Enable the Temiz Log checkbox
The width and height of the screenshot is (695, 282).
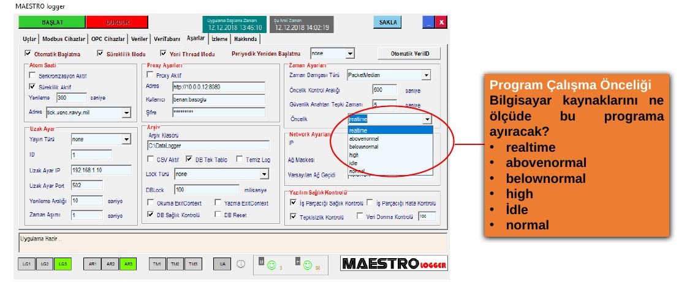click(240, 160)
